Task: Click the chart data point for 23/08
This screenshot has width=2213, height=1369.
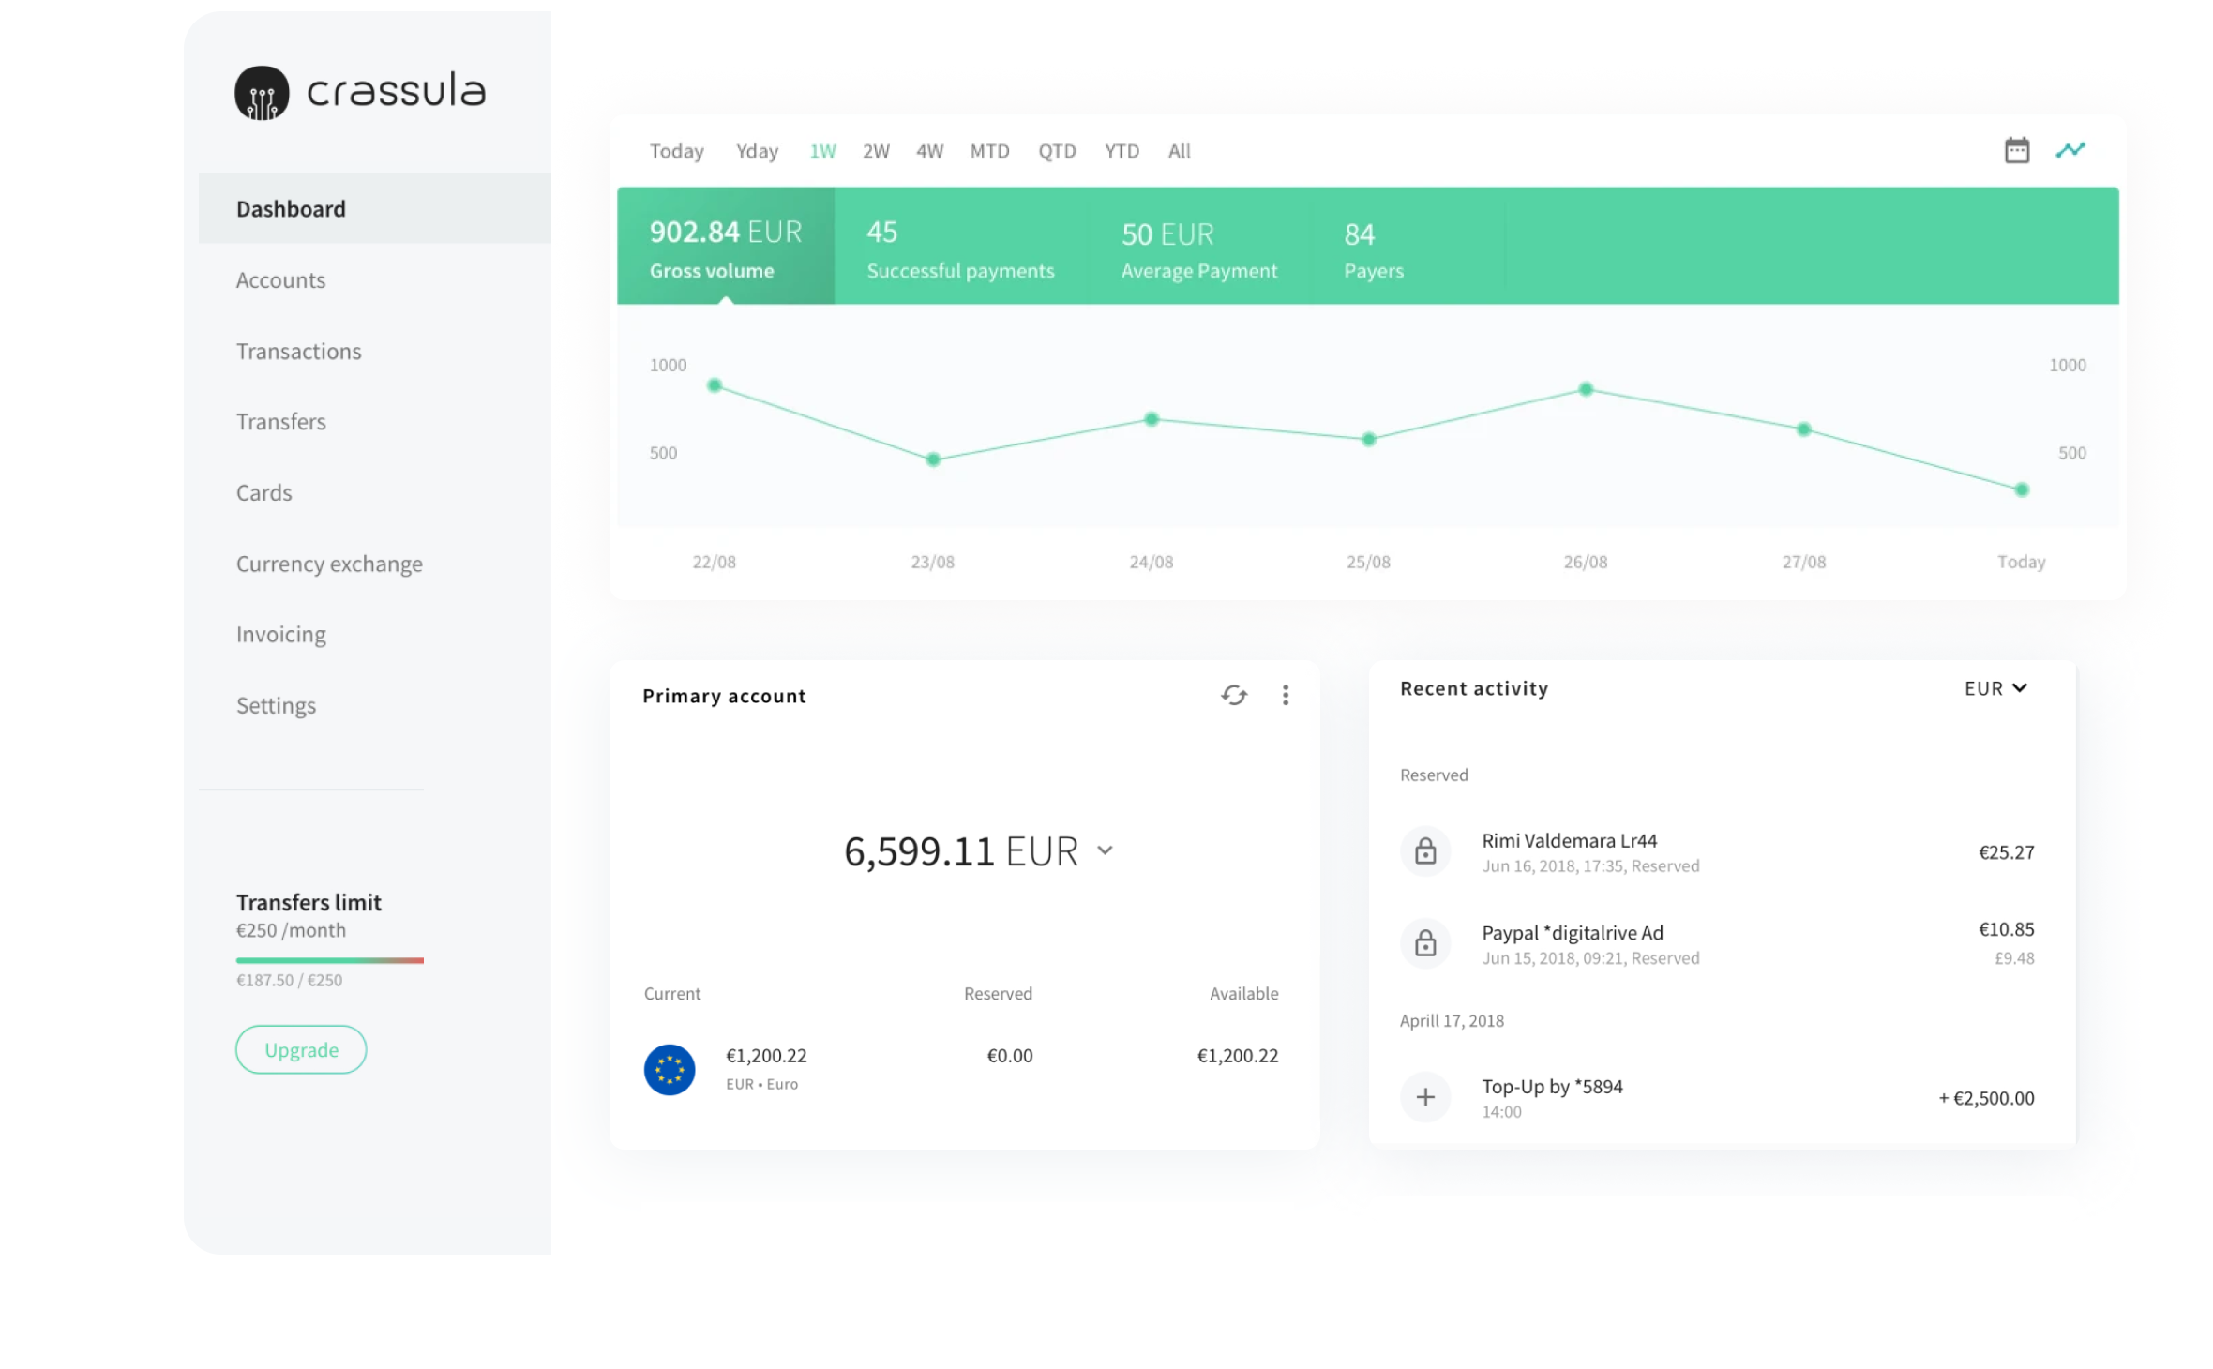Action: (933, 459)
